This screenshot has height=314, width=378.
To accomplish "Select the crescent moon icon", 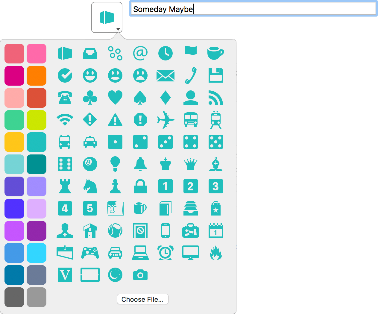I will 115,274.
